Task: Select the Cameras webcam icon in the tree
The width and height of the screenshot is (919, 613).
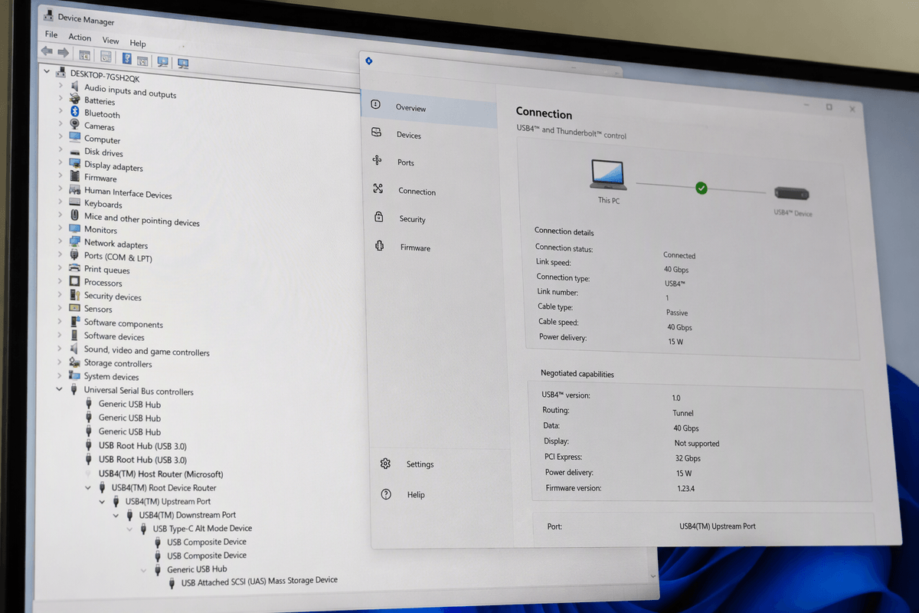Action: pyautogui.click(x=75, y=124)
